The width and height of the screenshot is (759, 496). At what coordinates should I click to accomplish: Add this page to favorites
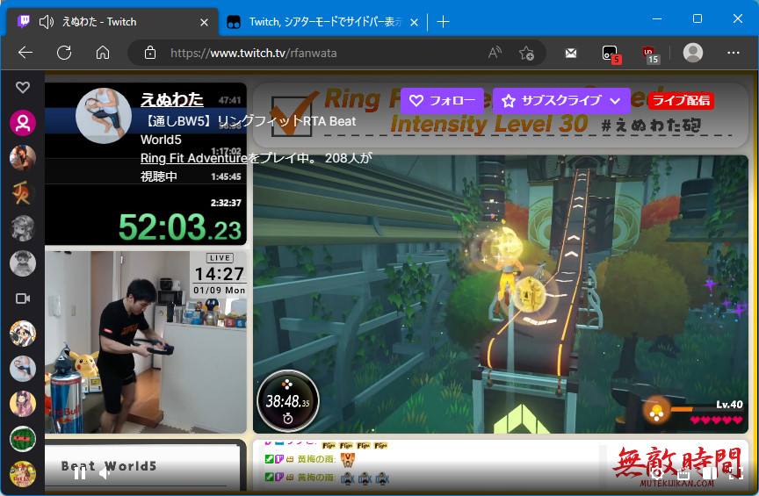(526, 53)
